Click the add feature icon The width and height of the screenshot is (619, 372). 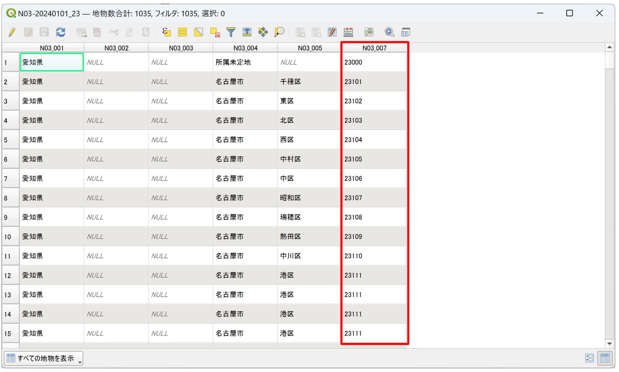pyautogui.click(x=82, y=32)
